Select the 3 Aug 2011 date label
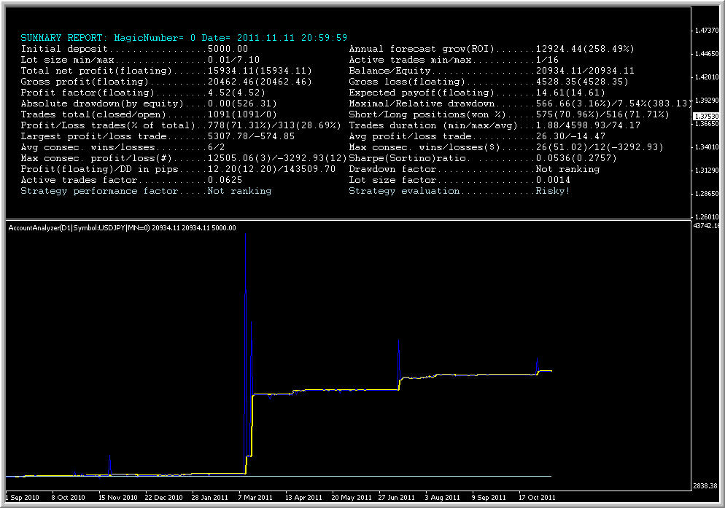 click(x=443, y=498)
